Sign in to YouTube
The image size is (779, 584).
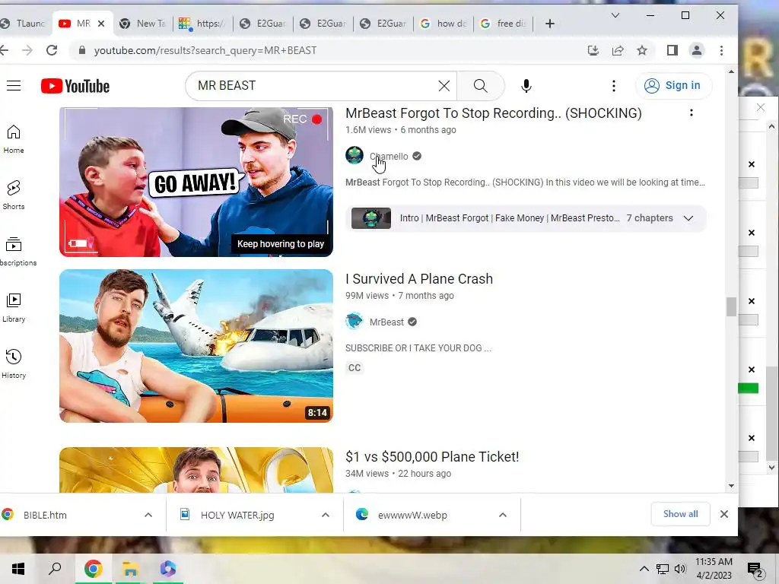pos(673,85)
